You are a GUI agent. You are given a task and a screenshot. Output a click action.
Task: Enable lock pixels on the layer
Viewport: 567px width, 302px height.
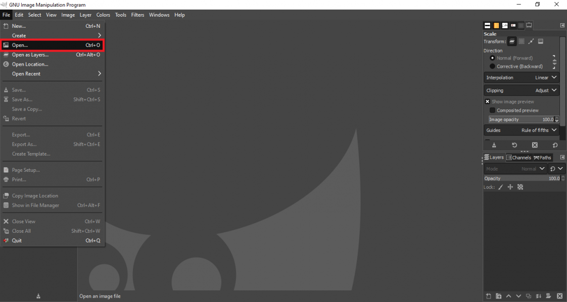(x=500, y=187)
